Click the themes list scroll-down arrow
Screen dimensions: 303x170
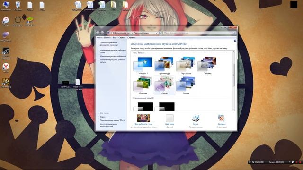point(233,110)
